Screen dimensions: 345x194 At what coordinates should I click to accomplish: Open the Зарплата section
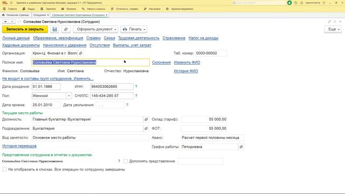coord(48,9)
